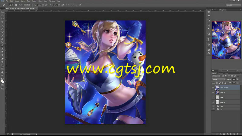Image resolution: width=242 pixels, height=136 pixels.
Task: Open Flow slider dropdown
Action: point(59,5)
